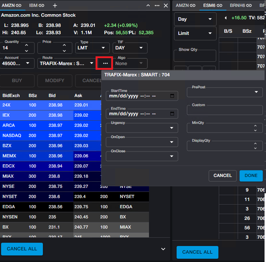Click the link icon on IBM tab
The width and height of the screenshot is (266, 262).
pos(42,5)
